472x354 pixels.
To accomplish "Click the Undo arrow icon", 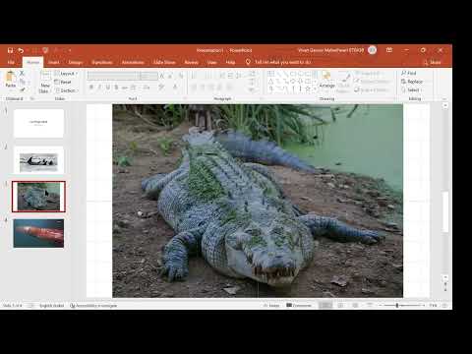I will tap(21, 50).
